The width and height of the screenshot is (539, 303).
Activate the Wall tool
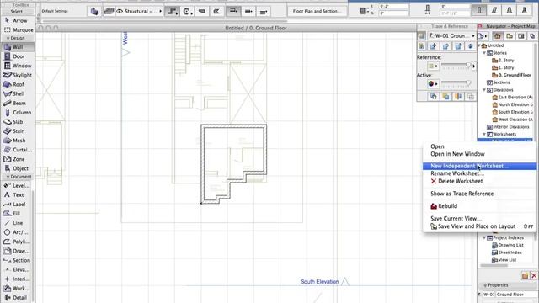[17, 47]
